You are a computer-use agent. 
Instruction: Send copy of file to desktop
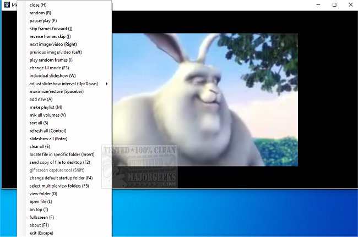(59, 162)
